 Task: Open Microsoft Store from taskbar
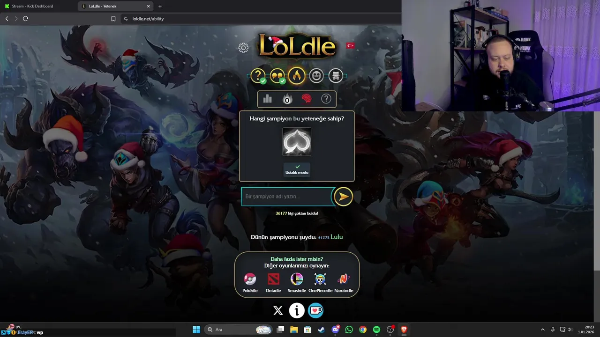click(x=307, y=330)
